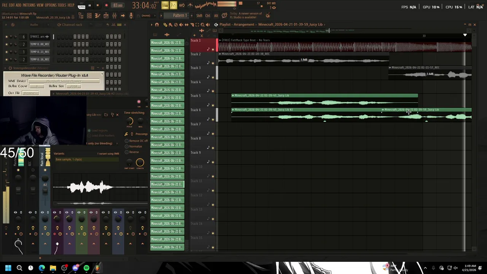The image size is (487, 274).
Task: Toggle Normalize option in sampler
Action: coord(127,147)
